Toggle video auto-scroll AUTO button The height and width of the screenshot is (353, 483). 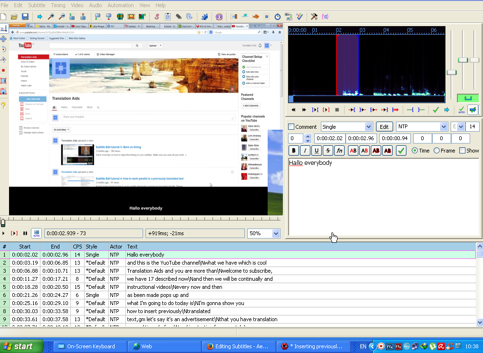36,233
